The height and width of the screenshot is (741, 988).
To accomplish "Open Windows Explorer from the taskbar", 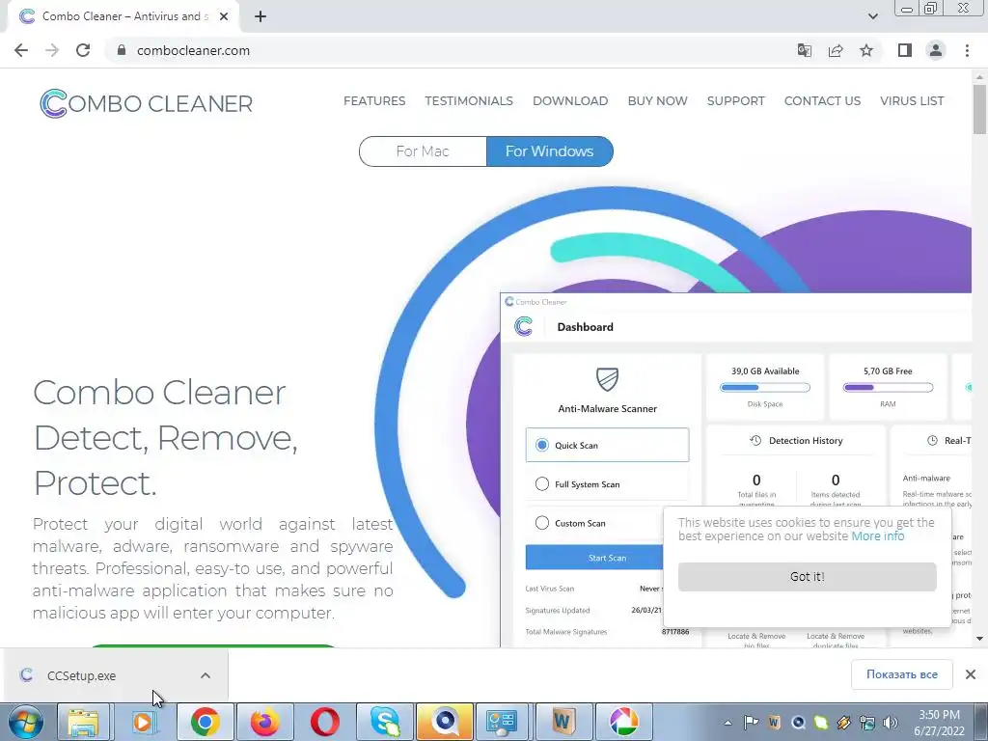I will (83, 722).
